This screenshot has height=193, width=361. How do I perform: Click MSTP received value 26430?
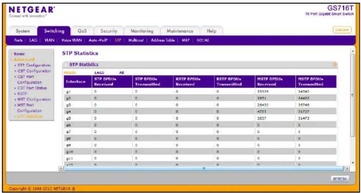(x=263, y=105)
